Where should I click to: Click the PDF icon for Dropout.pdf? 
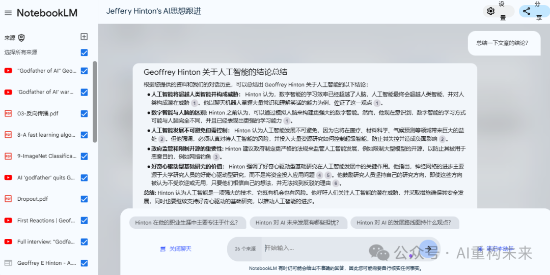8,199
